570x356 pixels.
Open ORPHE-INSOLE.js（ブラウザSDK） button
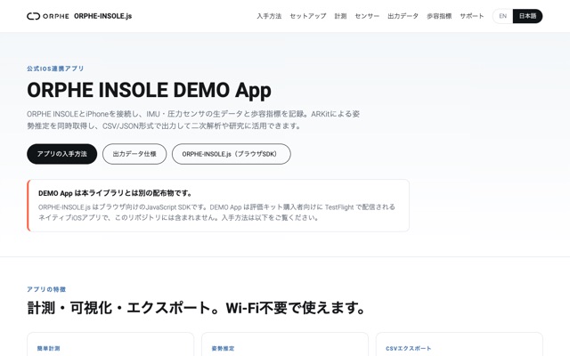(x=232, y=154)
